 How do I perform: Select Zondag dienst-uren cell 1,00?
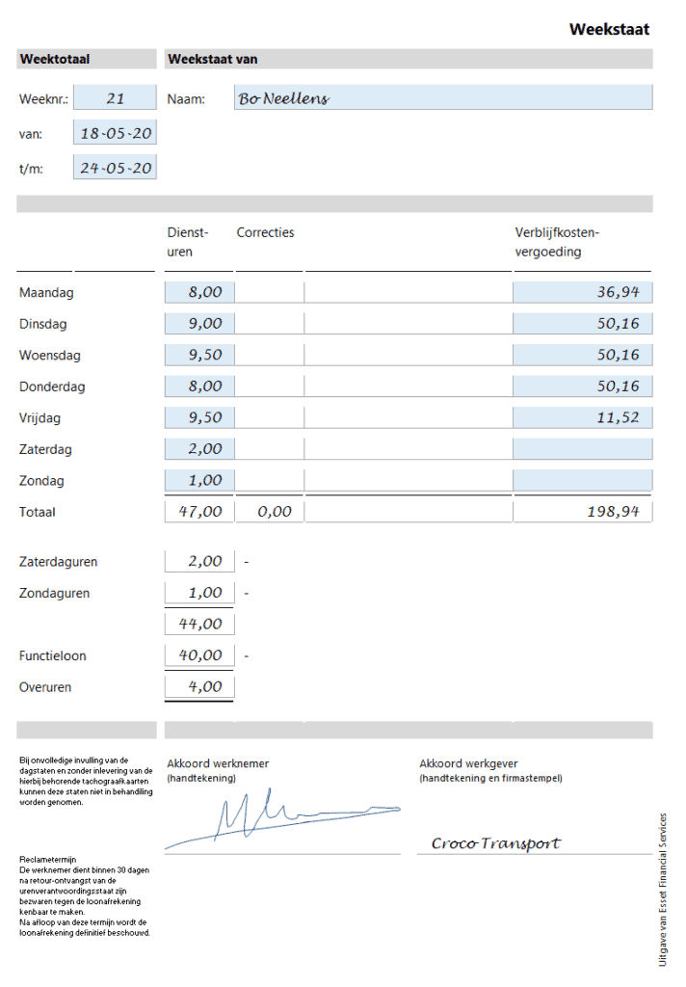[x=199, y=480]
